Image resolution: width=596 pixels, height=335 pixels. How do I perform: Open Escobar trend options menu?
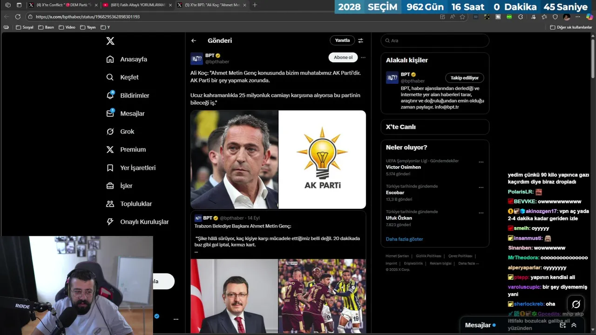point(481,188)
